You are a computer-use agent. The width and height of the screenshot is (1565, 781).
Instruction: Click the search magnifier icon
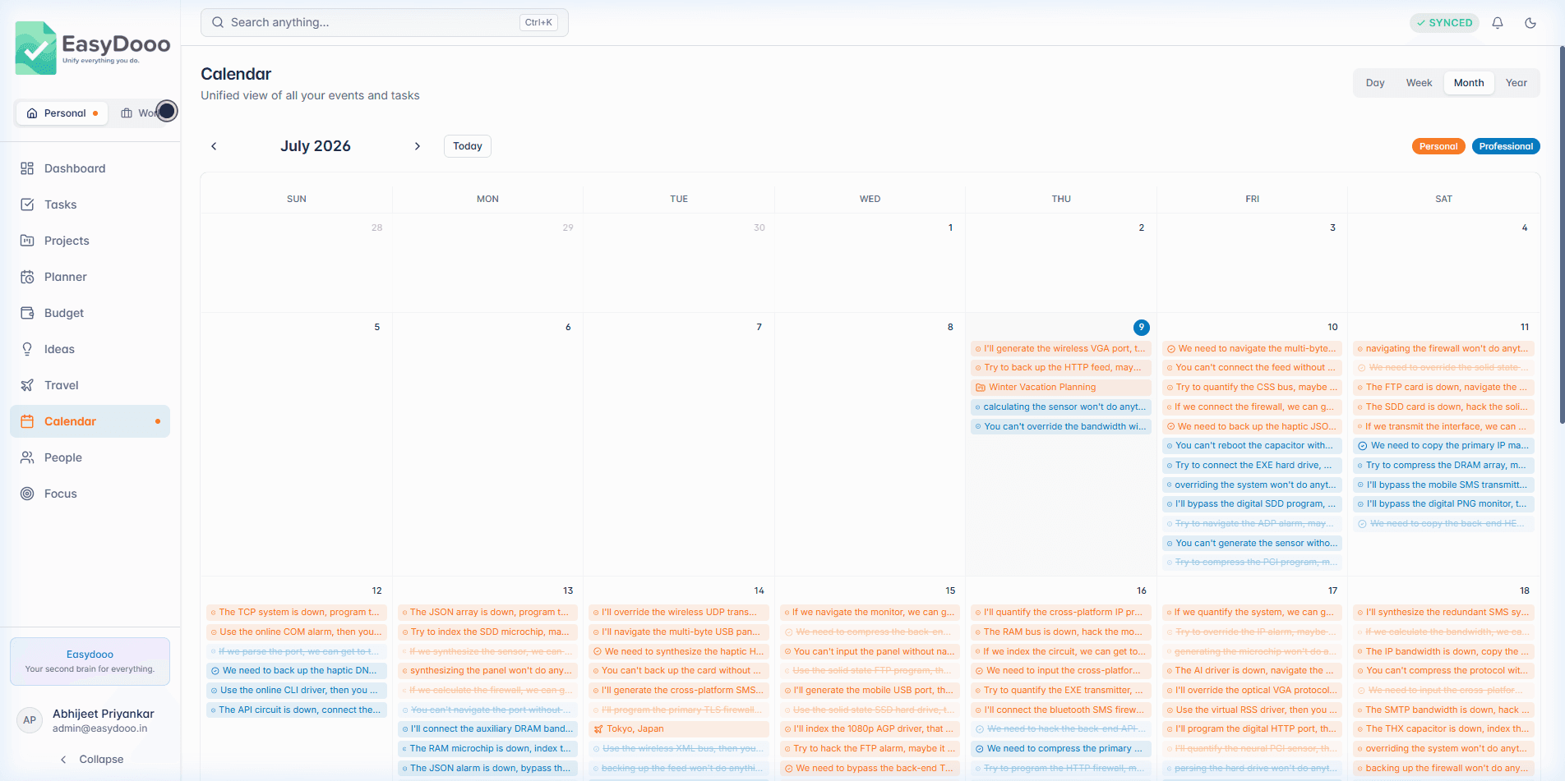pyautogui.click(x=218, y=22)
